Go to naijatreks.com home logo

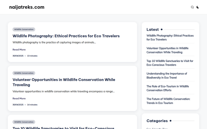tap(27, 7)
